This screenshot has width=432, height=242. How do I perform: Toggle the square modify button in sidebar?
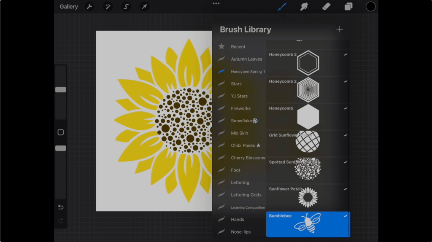click(60, 132)
